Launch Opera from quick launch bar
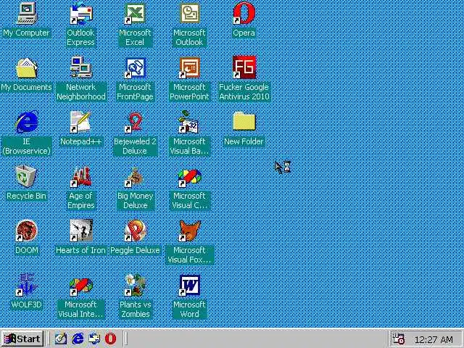This screenshot has width=464, height=348. pyautogui.click(x=110, y=339)
